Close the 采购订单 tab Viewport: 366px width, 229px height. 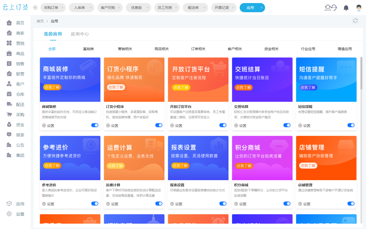coord(62,8)
